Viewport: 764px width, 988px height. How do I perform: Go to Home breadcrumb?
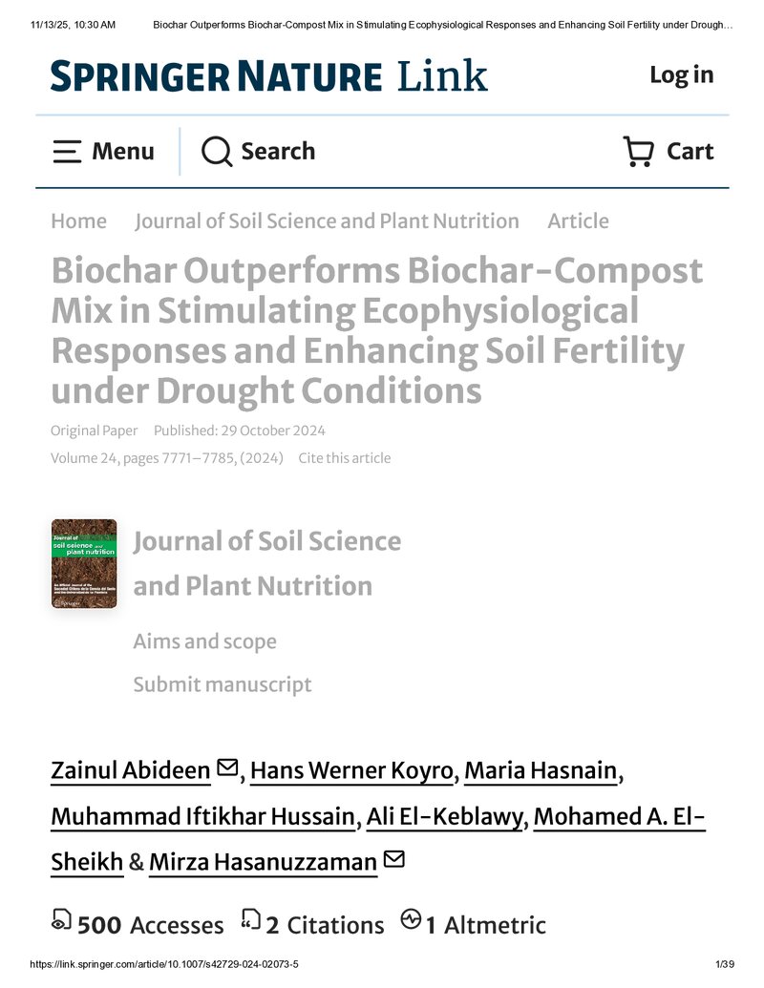(x=79, y=221)
